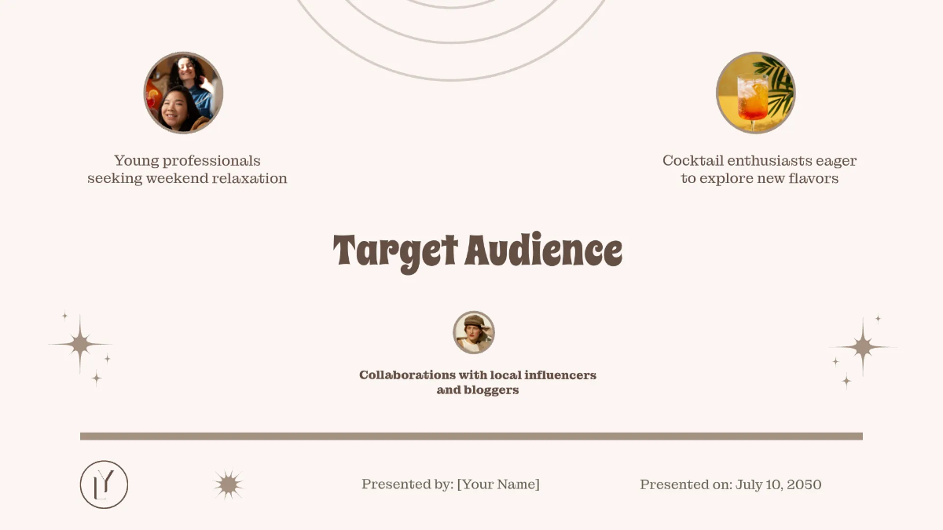The width and height of the screenshot is (943, 530).
Task: Click the horizontal divider bar above the footer
Action: point(472,434)
